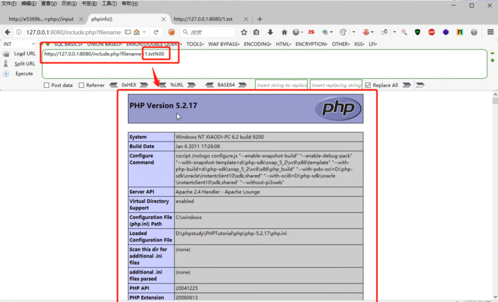Image resolution: width=498 pixels, height=302 pixels.
Task: Open the 文件(F) menu
Action: (9, 4)
